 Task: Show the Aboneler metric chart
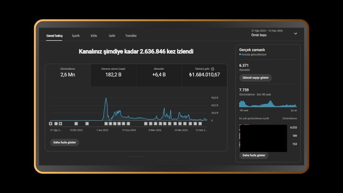coord(159,75)
